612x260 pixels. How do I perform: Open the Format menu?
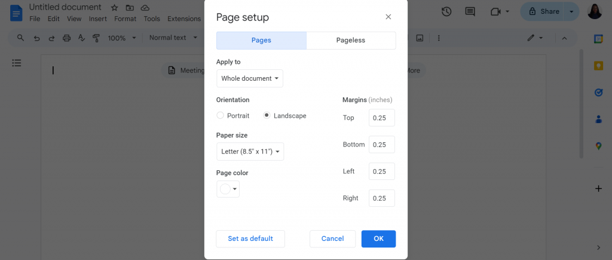point(126,19)
